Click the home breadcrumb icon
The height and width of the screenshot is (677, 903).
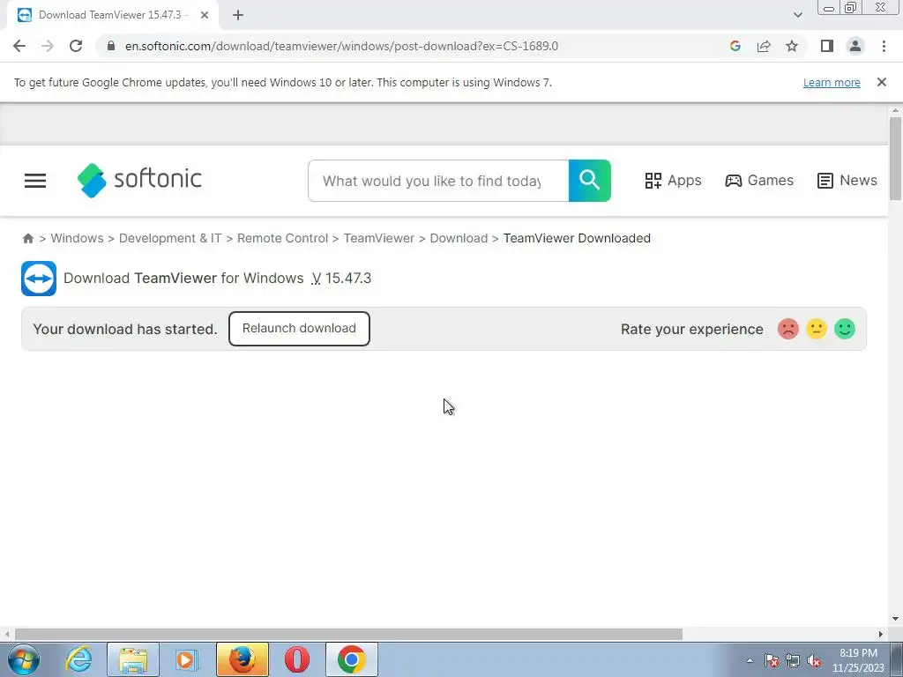coord(27,238)
